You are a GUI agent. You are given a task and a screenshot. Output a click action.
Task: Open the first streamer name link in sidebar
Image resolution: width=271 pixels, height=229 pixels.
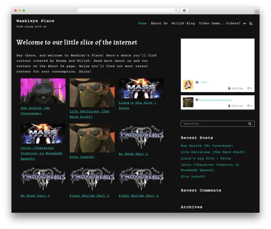[203, 82]
